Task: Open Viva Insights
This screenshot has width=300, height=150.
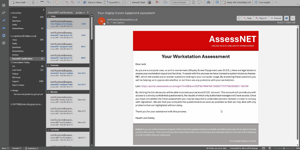Action: coord(262,2)
